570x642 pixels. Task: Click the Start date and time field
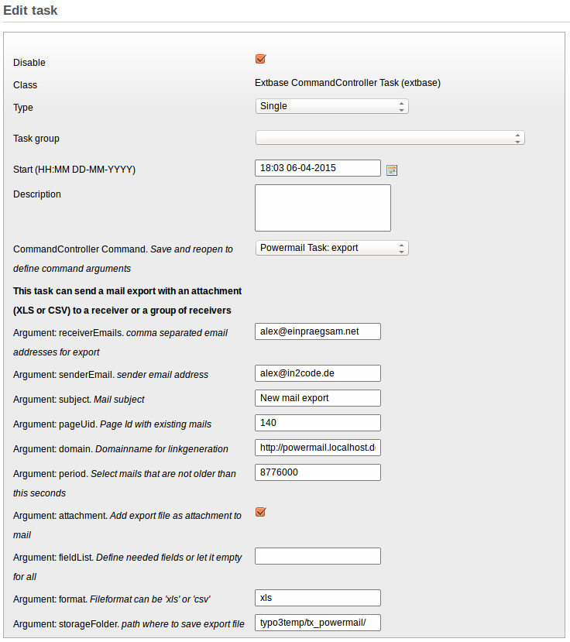click(x=318, y=168)
